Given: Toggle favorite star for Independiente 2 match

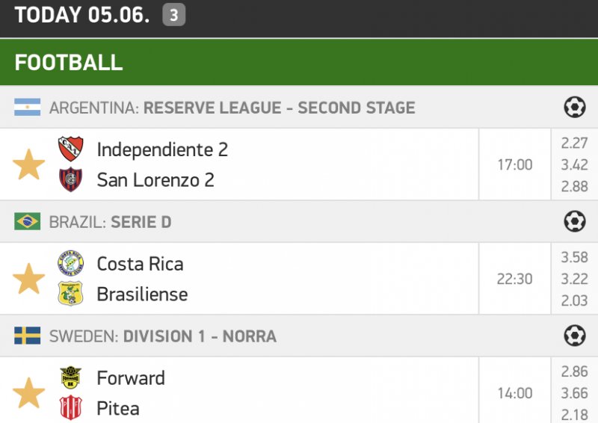Looking at the screenshot, I should pos(29,164).
